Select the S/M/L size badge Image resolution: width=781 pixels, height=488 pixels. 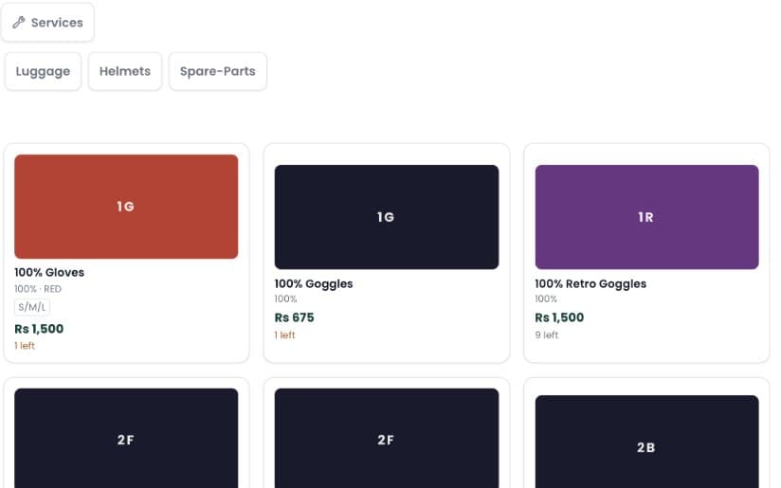click(x=32, y=307)
